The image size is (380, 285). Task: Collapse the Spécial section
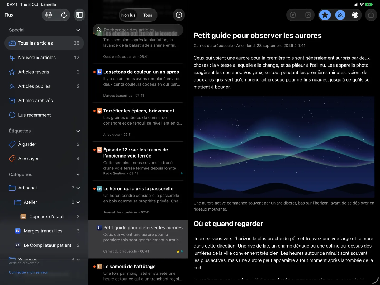point(78,30)
